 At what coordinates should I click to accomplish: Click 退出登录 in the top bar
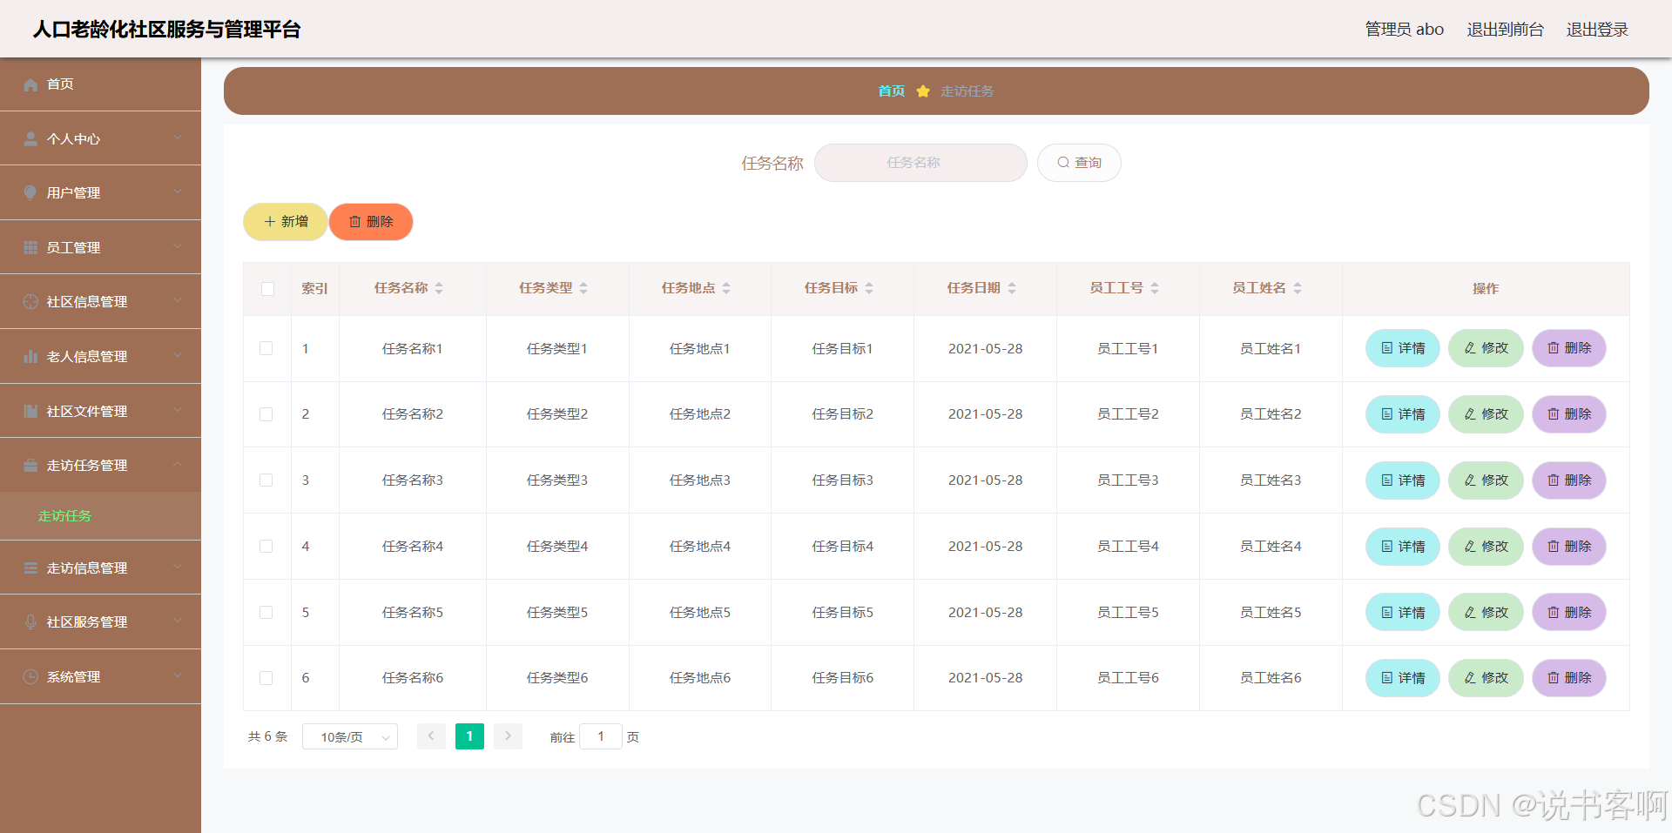click(1597, 30)
